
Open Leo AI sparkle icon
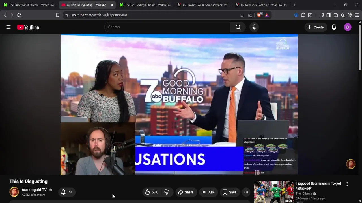click(343, 15)
